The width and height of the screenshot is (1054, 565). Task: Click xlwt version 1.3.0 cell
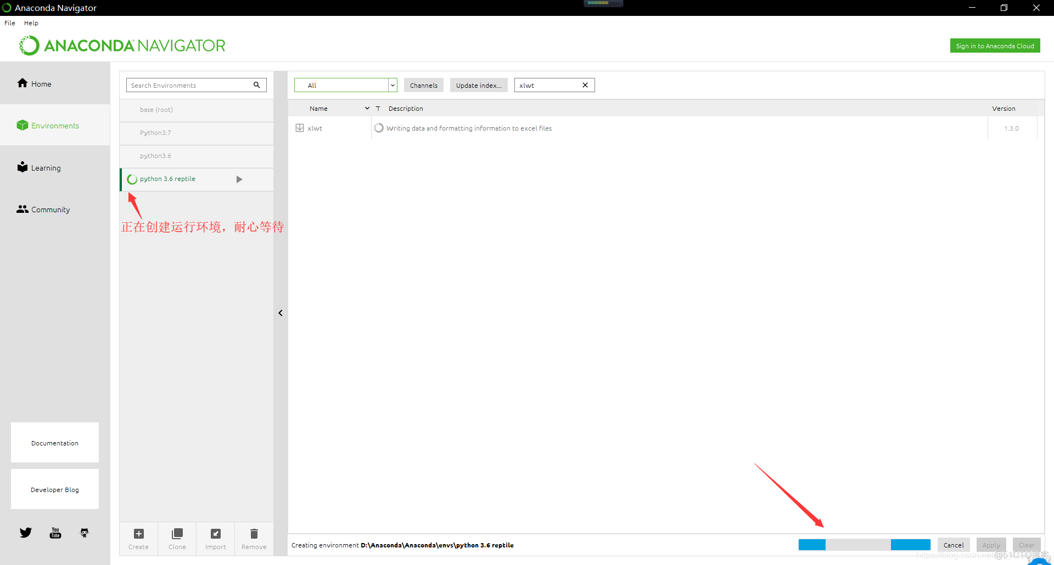tap(1011, 128)
